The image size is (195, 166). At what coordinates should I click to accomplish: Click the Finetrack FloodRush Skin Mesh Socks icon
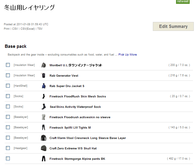click(x=44, y=96)
